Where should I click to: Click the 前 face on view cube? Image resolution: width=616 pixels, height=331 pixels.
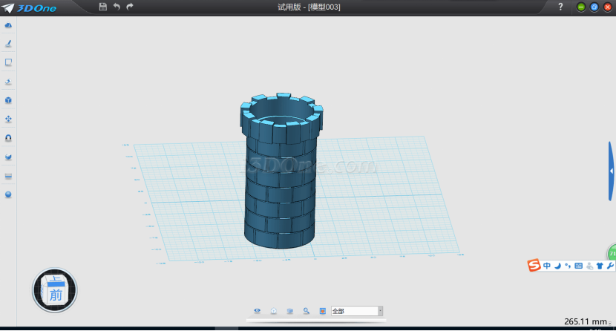[x=56, y=295]
